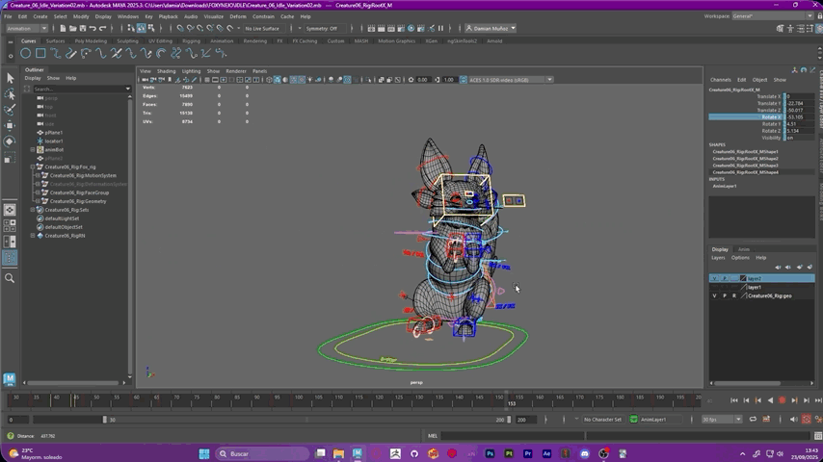Select the NURBS circle tool in shelf
The image size is (823, 462).
click(x=25, y=53)
